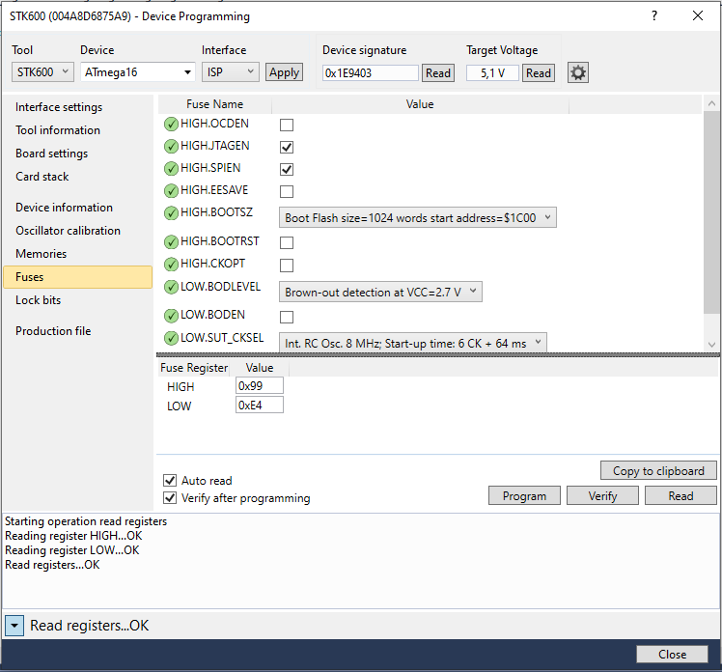Click the Target Voltage field 5,1 V

[x=492, y=72]
